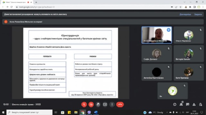Open the Chrome Extensions puzzle icon
The width and height of the screenshot is (206, 115).
(190, 7)
